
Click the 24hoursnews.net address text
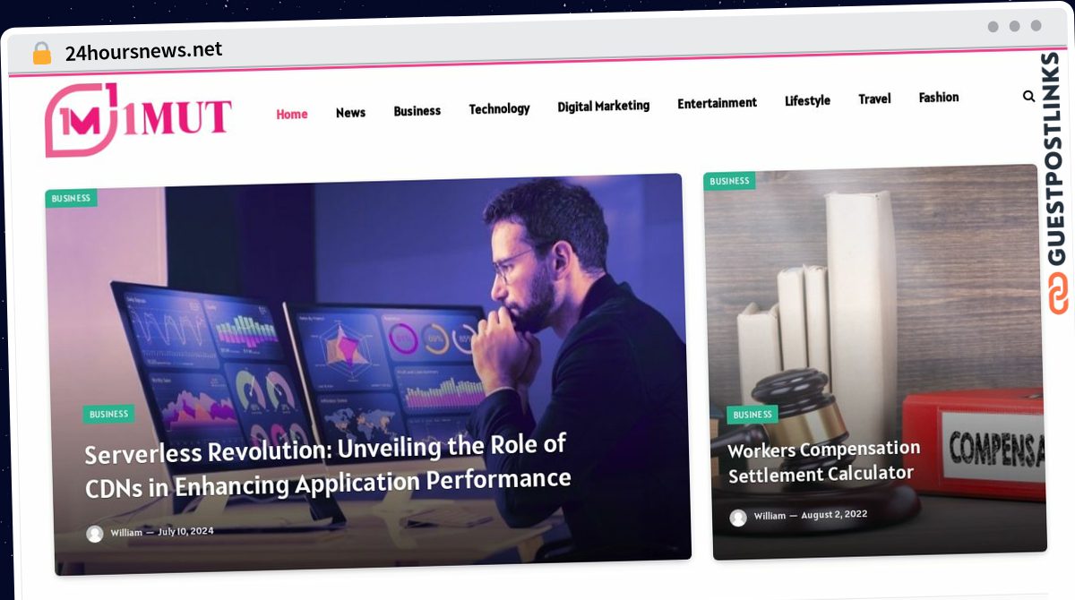(143, 51)
